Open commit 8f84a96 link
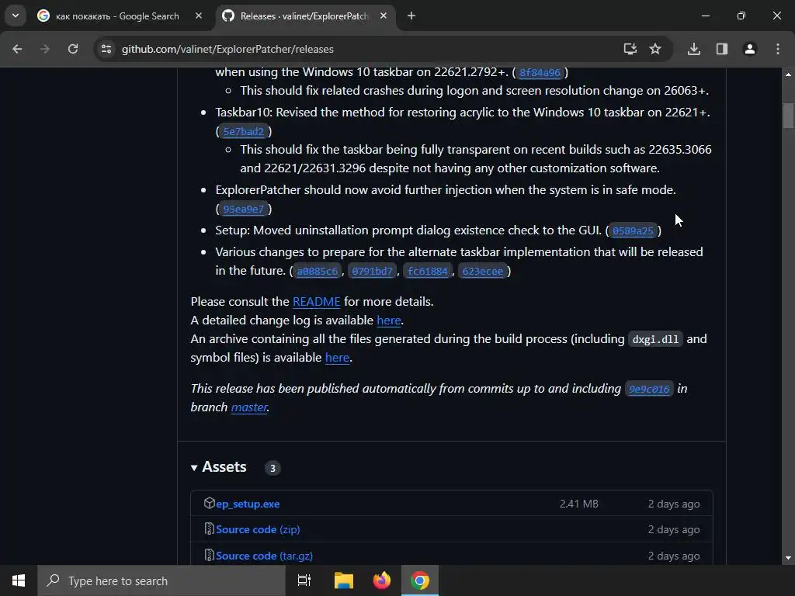Image resolution: width=795 pixels, height=596 pixels. 540,72
